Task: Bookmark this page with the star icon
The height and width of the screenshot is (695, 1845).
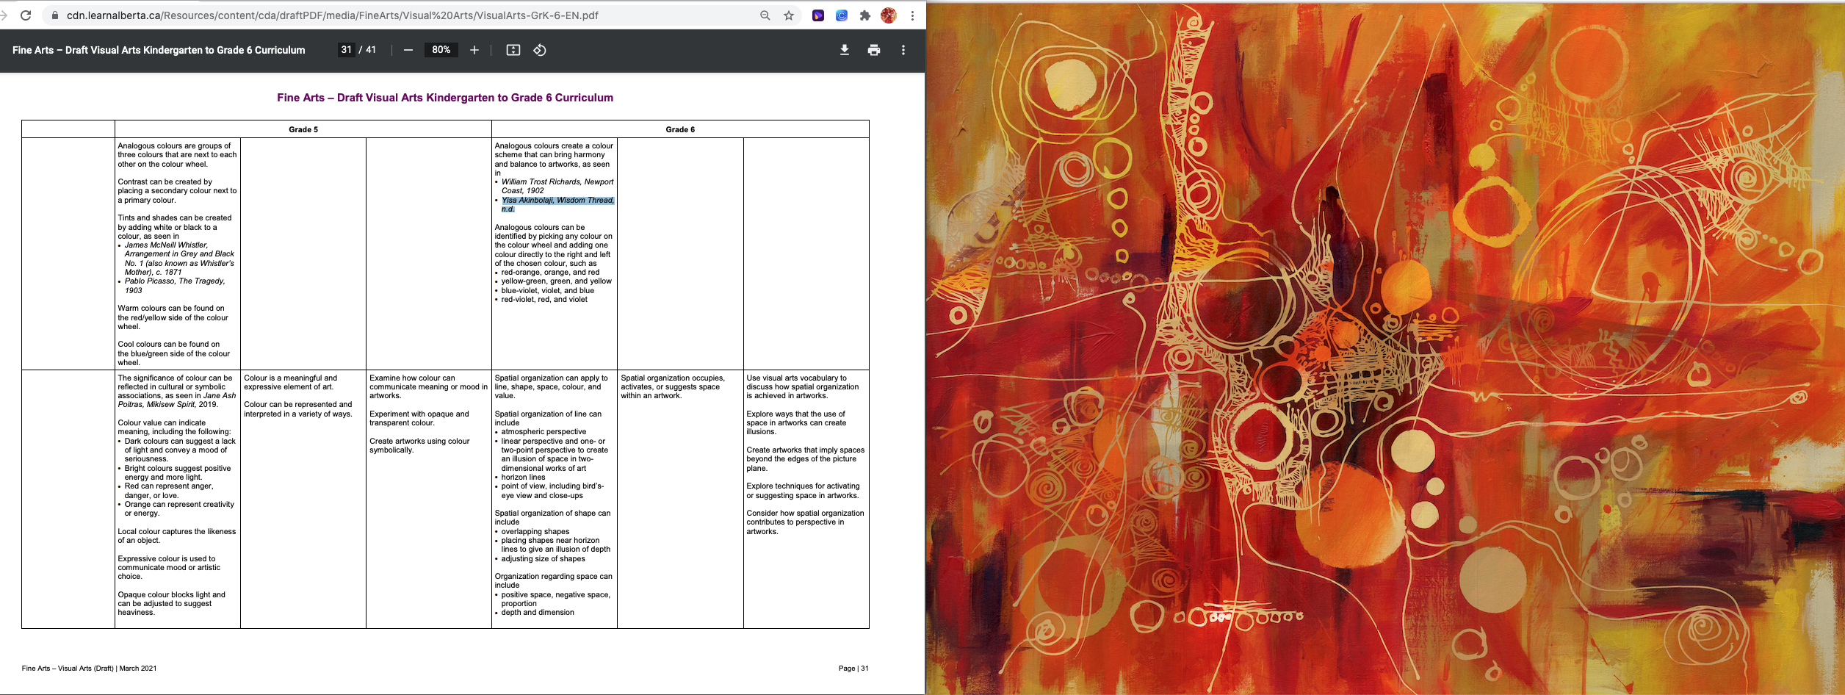Action: click(789, 15)
